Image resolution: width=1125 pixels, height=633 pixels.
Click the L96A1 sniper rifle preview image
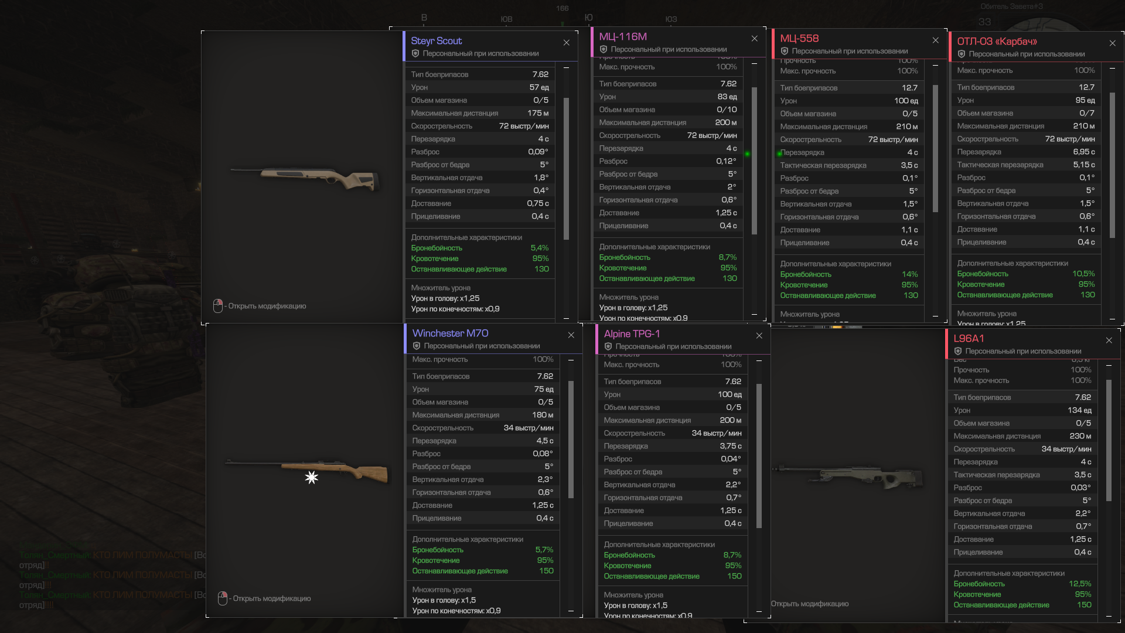[848, 477]
